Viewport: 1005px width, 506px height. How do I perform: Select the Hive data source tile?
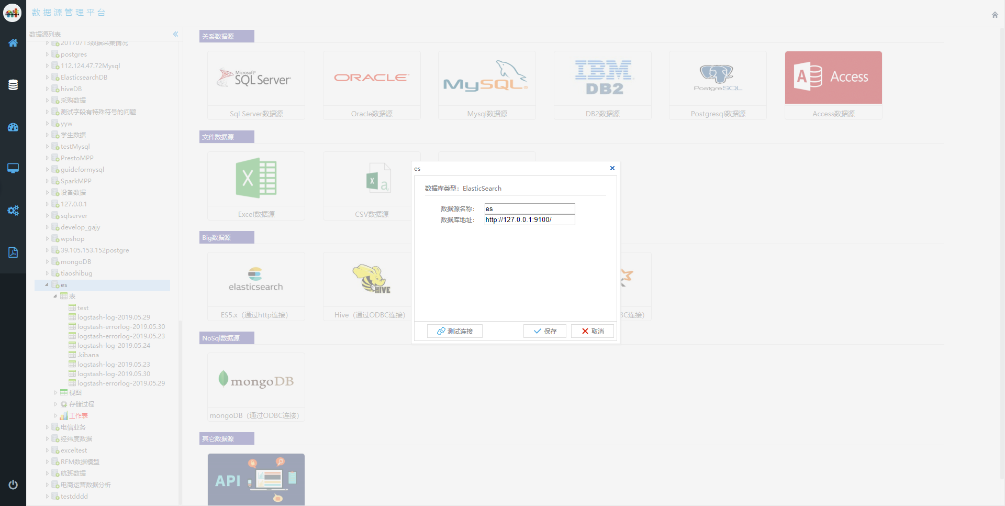pos(367,287)
